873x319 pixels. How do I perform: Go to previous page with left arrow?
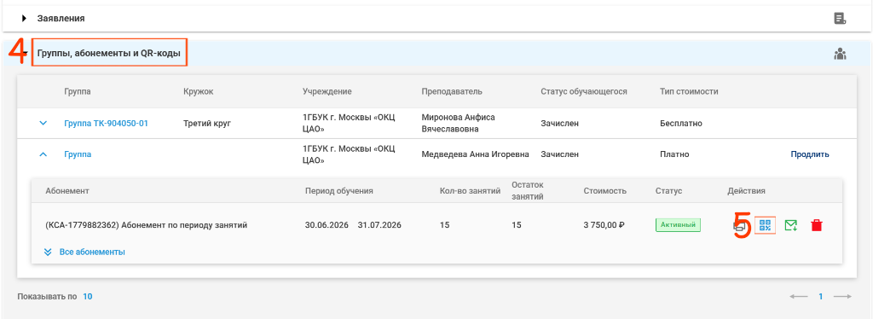798,297
